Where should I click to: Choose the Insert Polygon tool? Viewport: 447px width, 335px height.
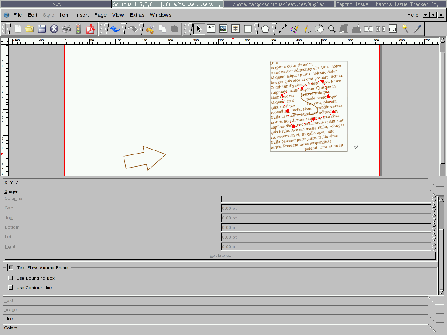pos(265,29)
